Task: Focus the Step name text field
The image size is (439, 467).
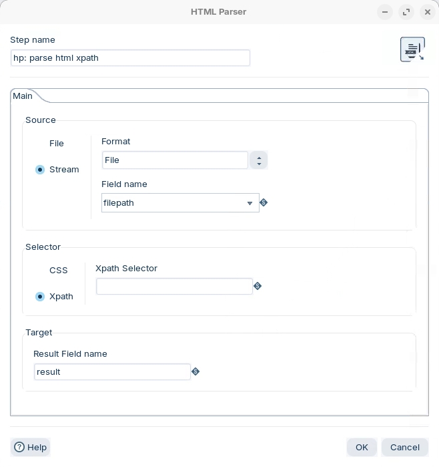Action: [x=130, y=58]
